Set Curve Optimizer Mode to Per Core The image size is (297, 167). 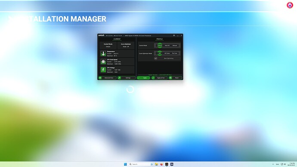pyautogui.click(x=175, y=53)
